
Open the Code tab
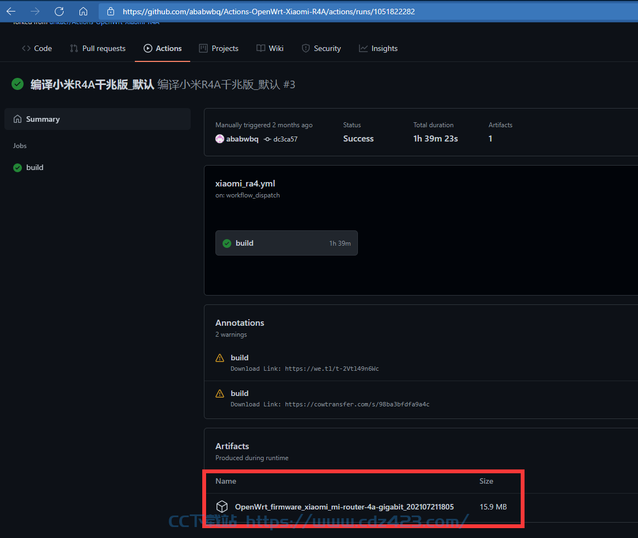click(37, 48)
